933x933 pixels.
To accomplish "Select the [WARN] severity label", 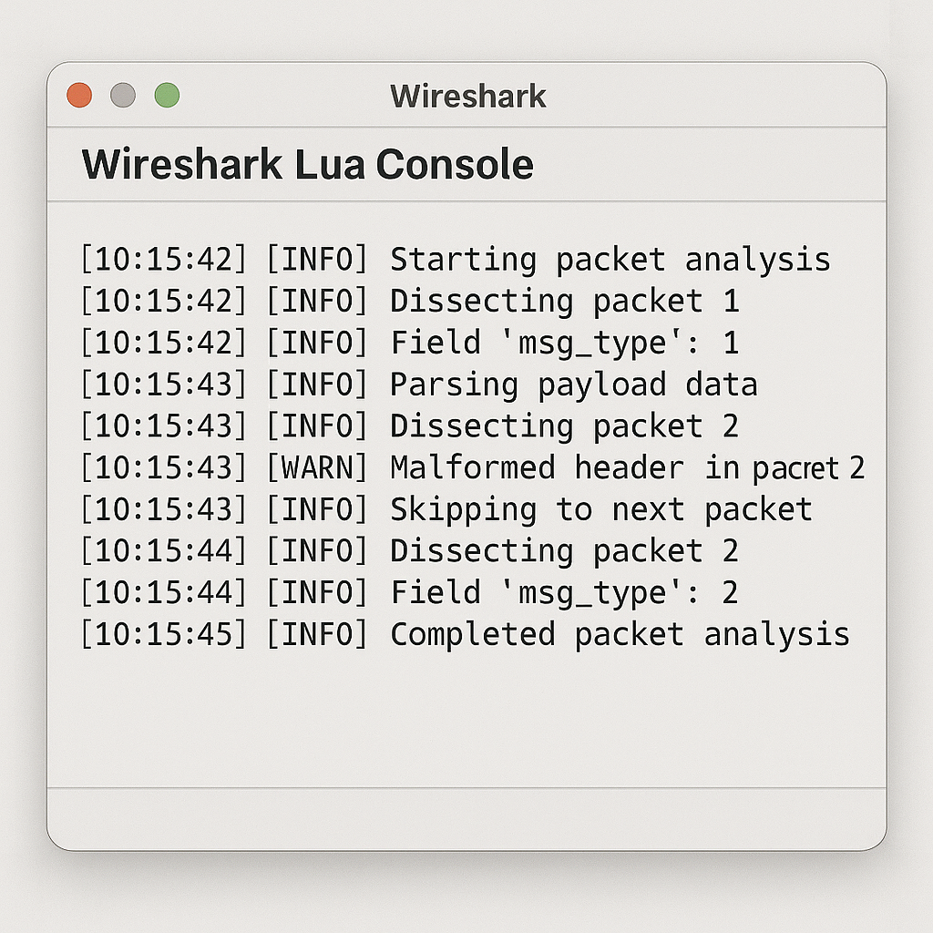I will pos(317,466).
